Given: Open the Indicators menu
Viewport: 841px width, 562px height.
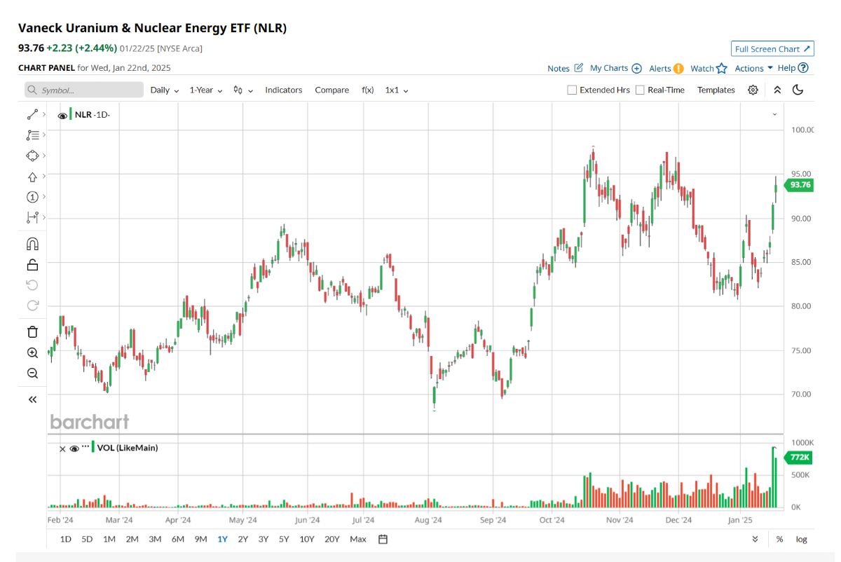Looking at the screenshot, I should [283, 90].
